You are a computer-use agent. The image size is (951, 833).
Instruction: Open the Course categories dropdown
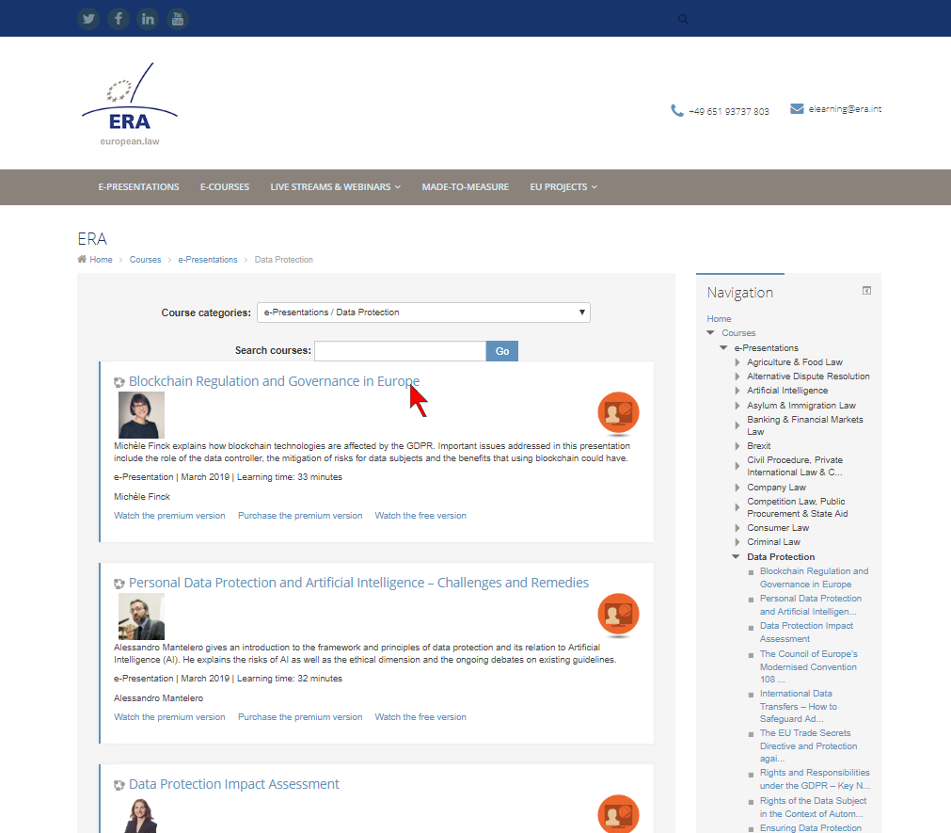[423, 312]
